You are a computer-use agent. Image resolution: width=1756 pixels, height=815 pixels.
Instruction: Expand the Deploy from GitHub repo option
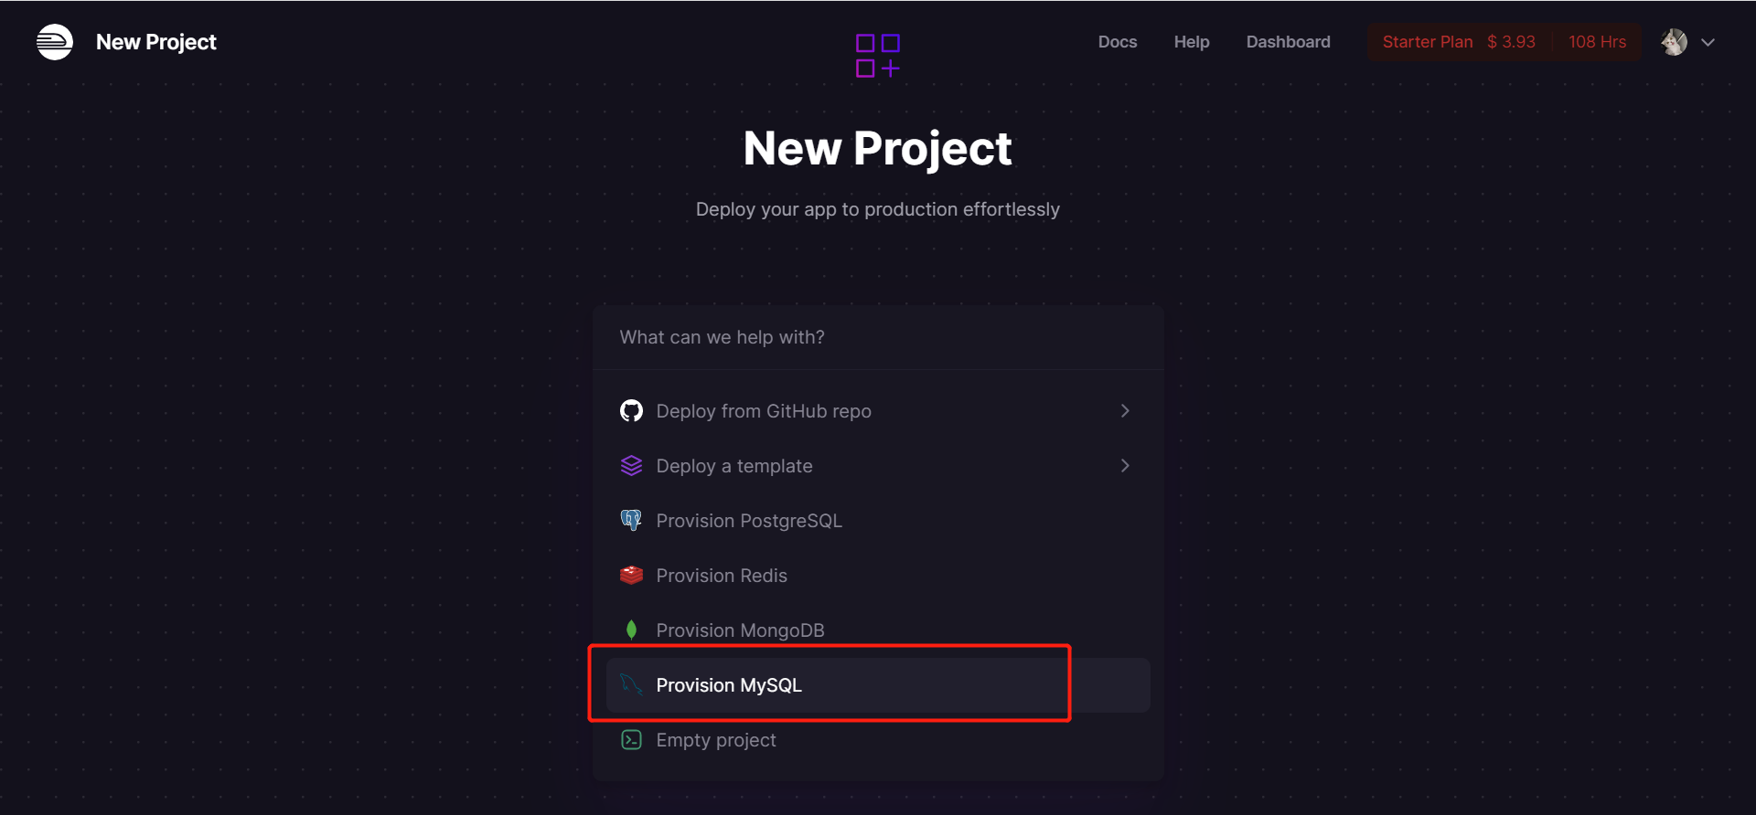click(x=1124, y=410)
